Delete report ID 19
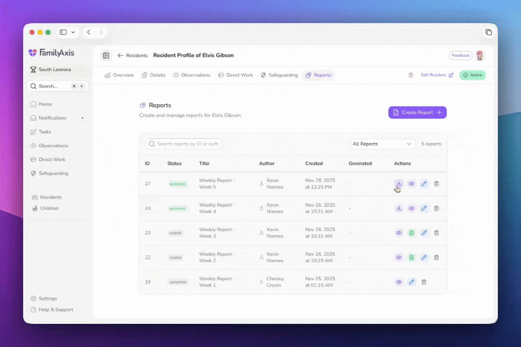The height and width of the screenshot is (347, 521). (x=424, y=282)
